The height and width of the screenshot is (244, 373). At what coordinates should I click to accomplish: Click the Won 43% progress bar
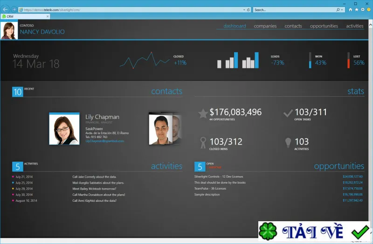click(310, 60)
